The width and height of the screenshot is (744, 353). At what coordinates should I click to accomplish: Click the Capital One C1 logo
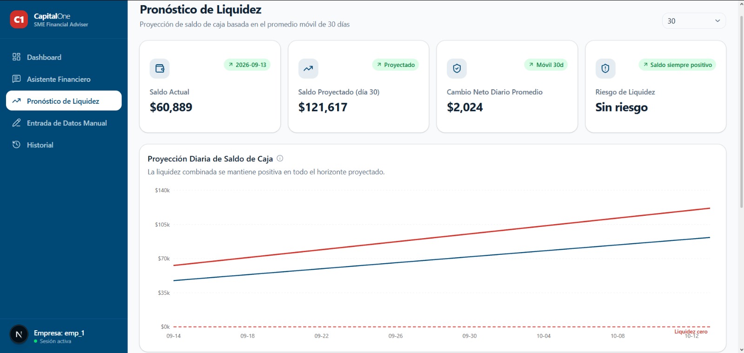point(19,20)
